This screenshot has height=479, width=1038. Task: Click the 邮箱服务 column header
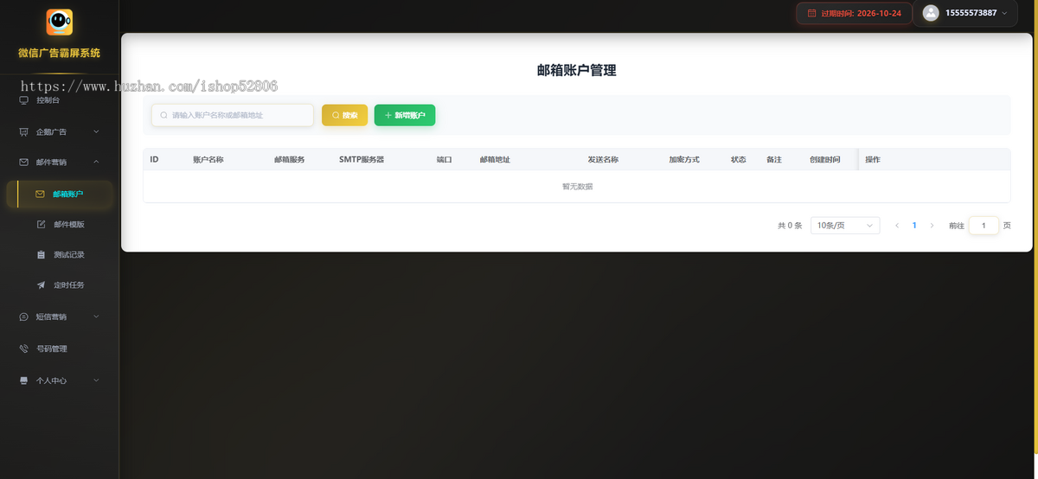click(x=289, y=160)
